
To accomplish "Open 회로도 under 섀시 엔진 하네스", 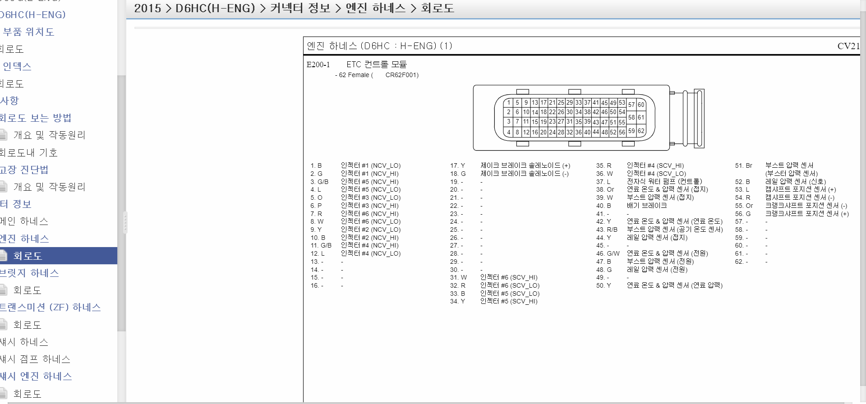I will click(x=27, y=394).
